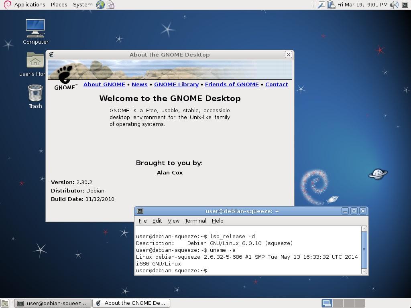Click the Debian GNU/Linux 6.0.10 description output

click(x=214, y=243)
